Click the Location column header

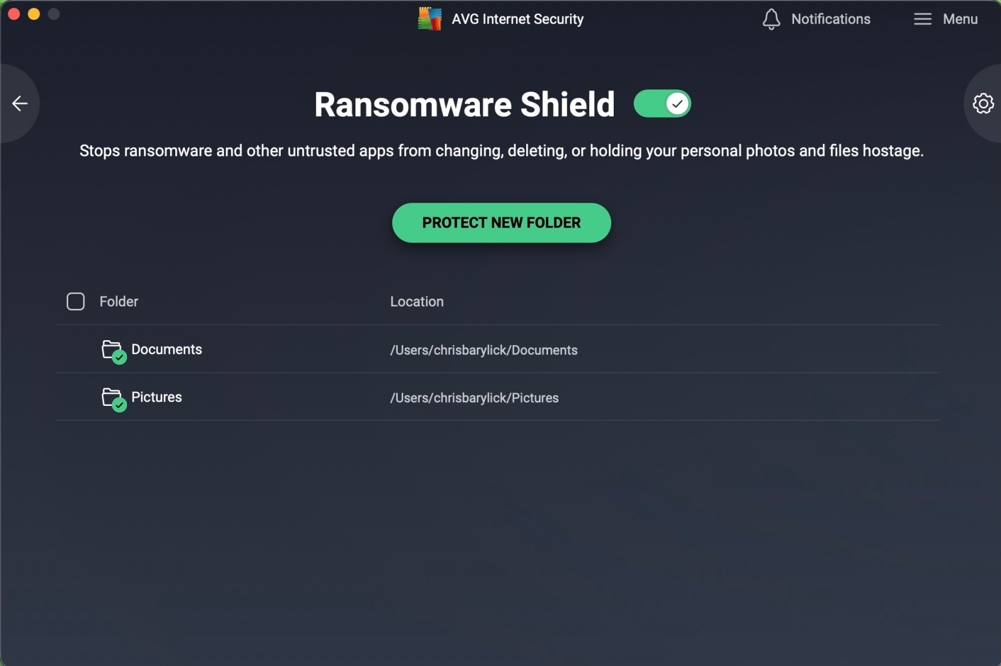pyautogui.click(x=417, y=301)
